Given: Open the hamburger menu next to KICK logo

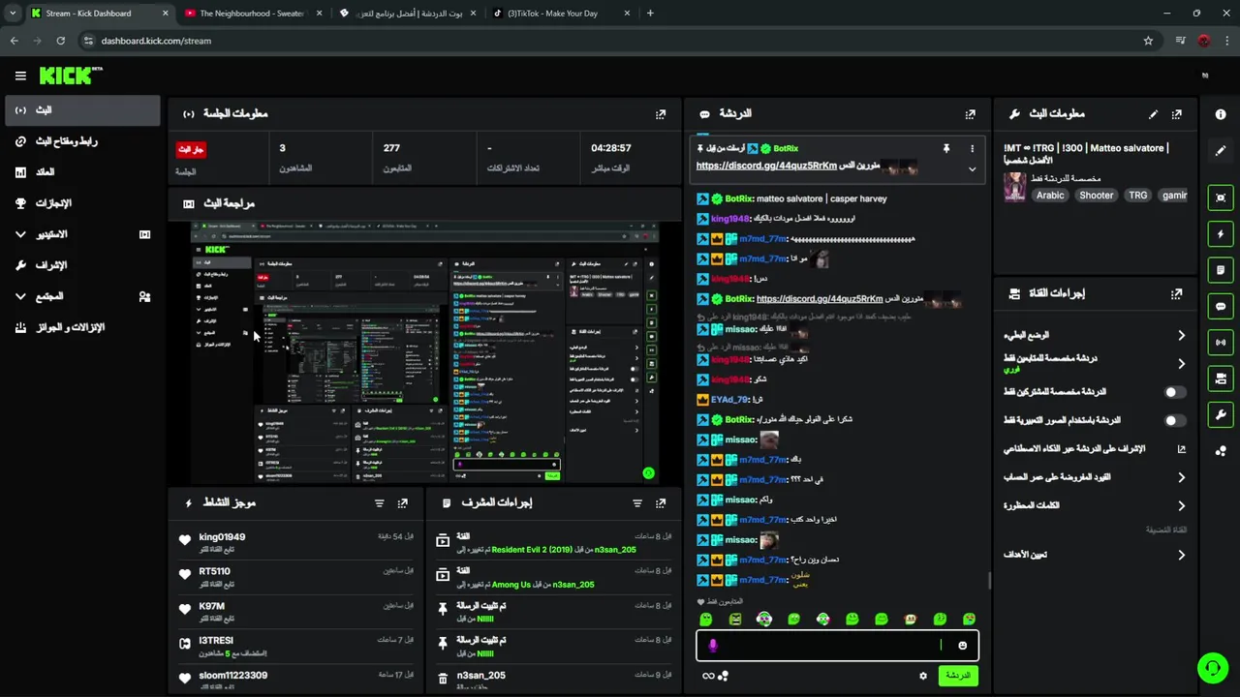Looking at the screenshot, I should pyautogui.click(x=20, y=76).
